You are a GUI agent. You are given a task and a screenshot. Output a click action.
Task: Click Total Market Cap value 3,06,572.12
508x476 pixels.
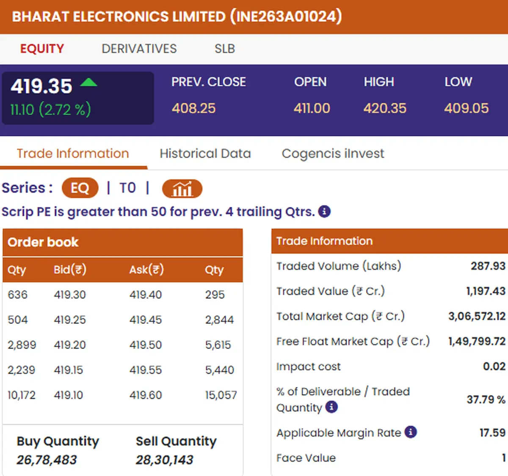[477, 316]
